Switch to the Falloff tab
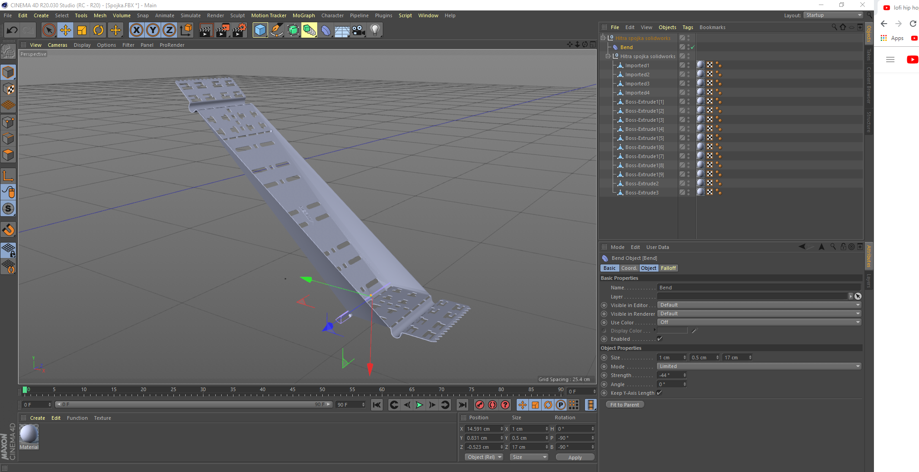This screenshot has height=472, width=919. point(668,268)
